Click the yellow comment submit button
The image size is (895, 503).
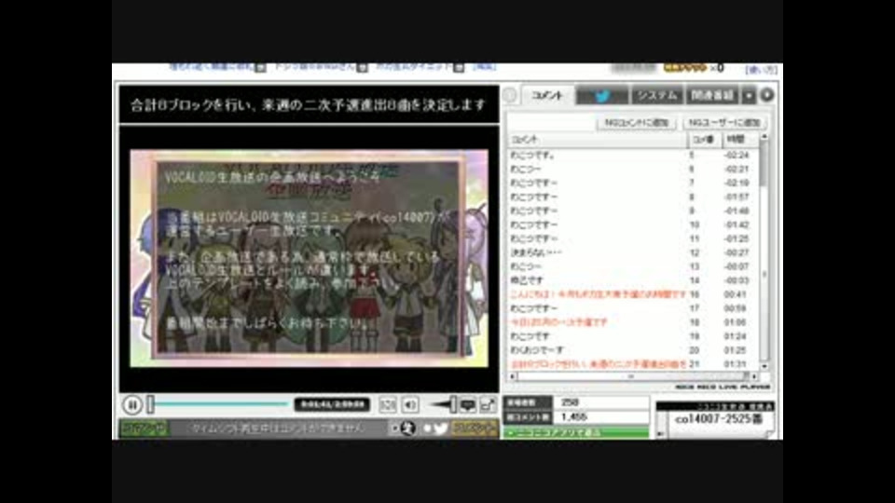click(x=474, y=428)
